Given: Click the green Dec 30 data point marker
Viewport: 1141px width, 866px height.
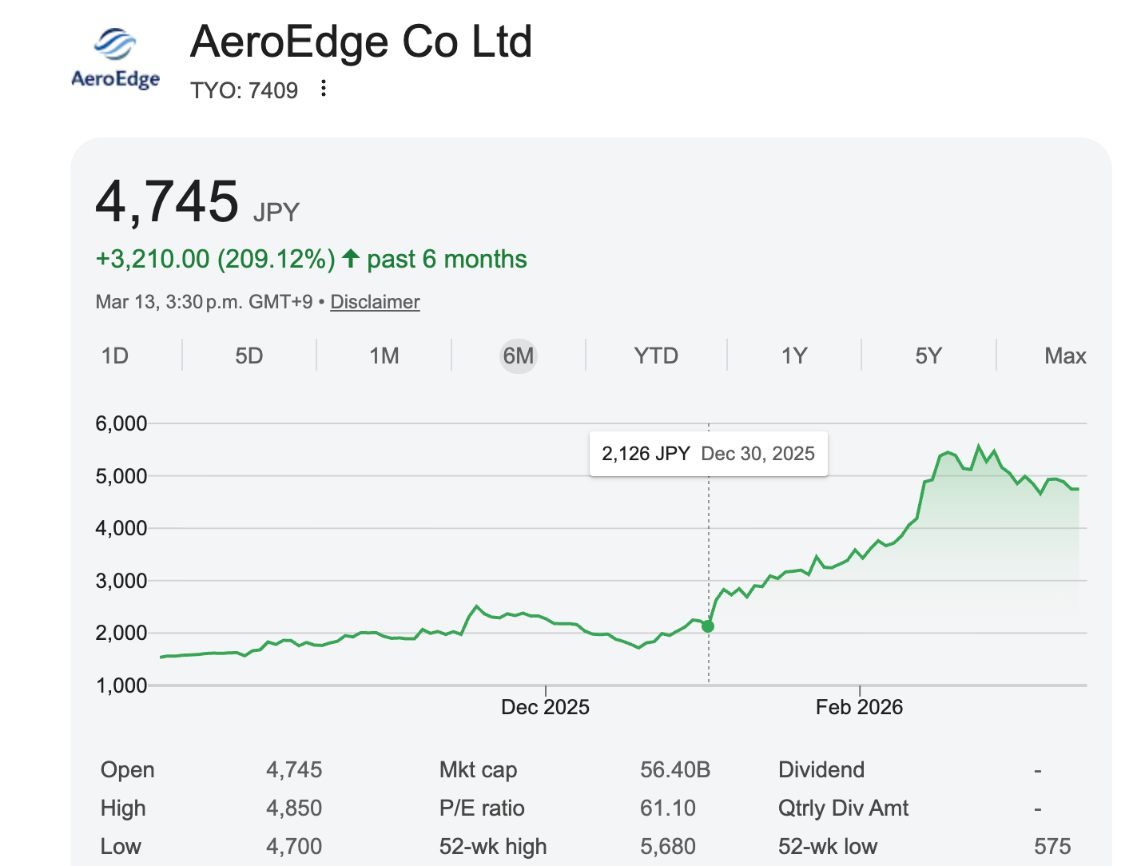Looking at the screenshot, I should point(708,626).
